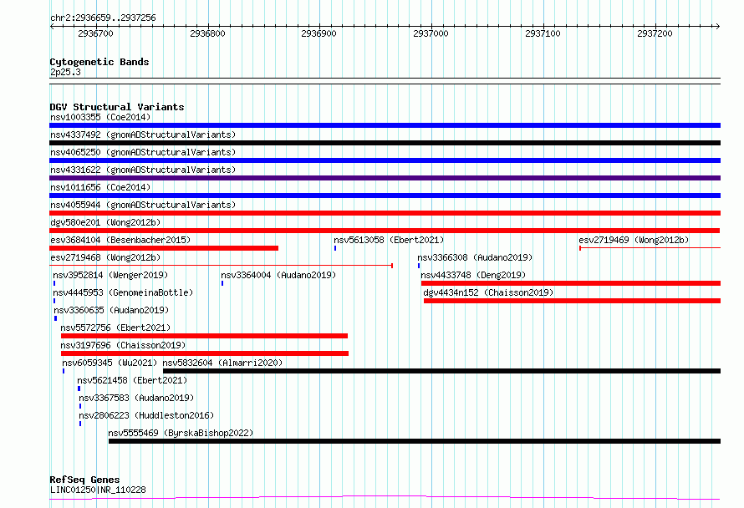Click ruler position 2937000
Screen dimensions: 744x508
click(431, 33)
